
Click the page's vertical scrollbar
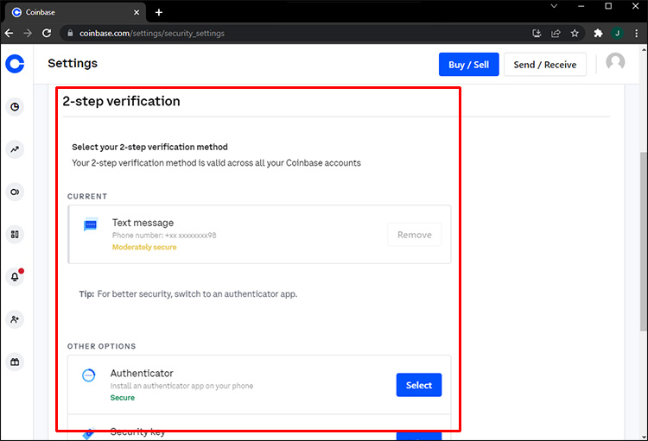[643, 242]
